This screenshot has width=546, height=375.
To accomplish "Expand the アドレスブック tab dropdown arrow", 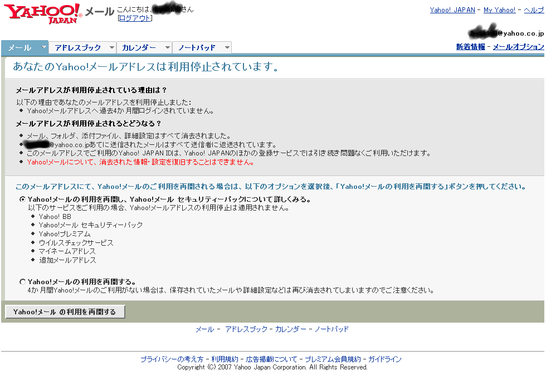I will pyautogui.click(x=111, y=47).
